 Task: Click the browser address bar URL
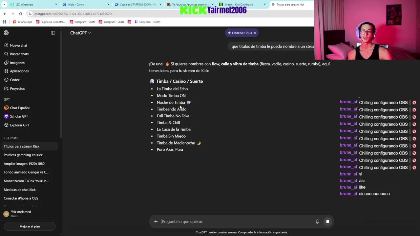click(73, 14)
